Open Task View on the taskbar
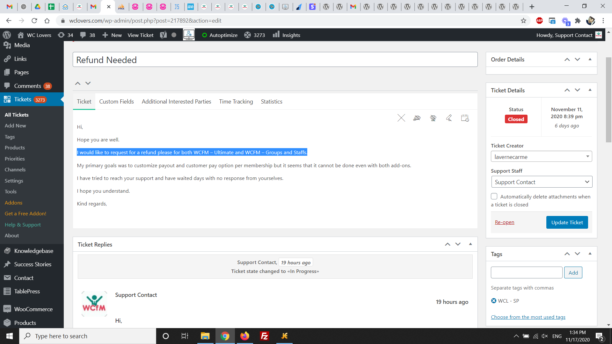This screenshot has height=344, width=612. coord(185,336)
